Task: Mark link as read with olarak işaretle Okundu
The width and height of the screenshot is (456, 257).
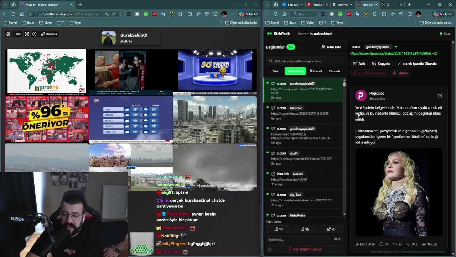Action: [x=417, y=64]
